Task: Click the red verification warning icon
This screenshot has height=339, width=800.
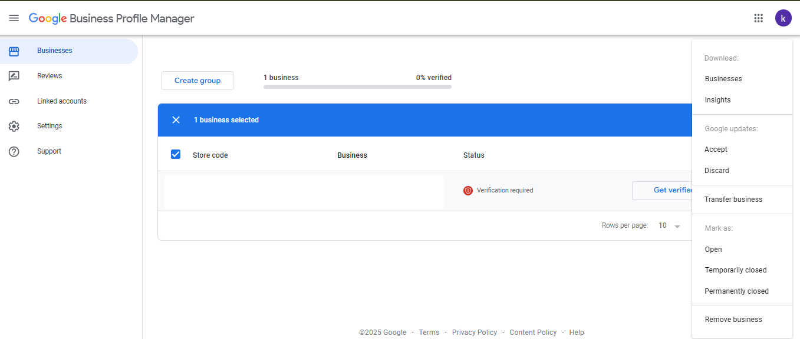Action: click(x=468, y=191)
